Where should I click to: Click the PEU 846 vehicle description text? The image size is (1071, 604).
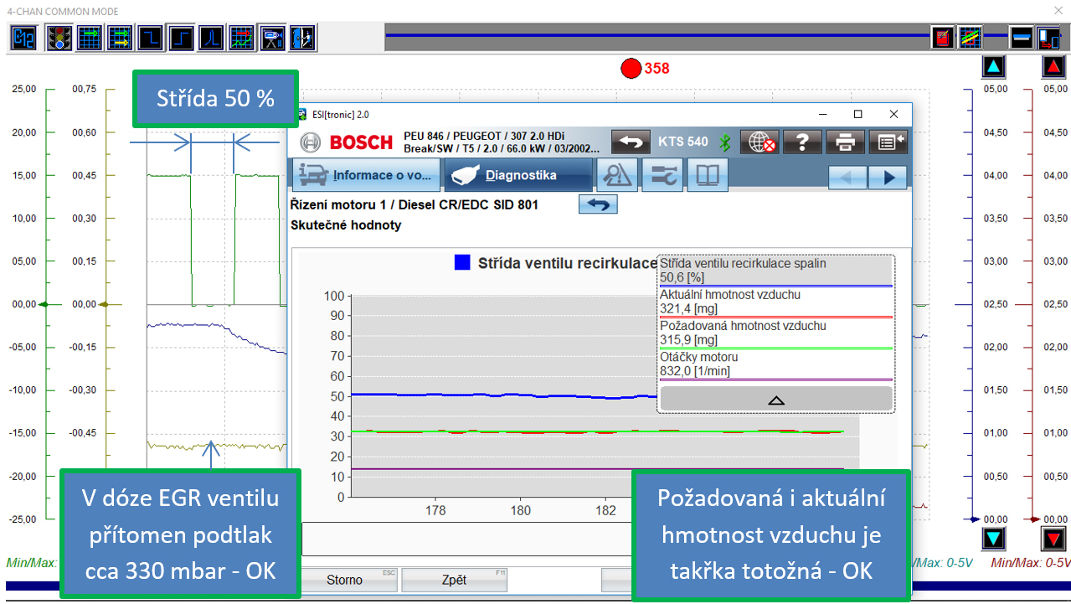(x=502, y=142)
